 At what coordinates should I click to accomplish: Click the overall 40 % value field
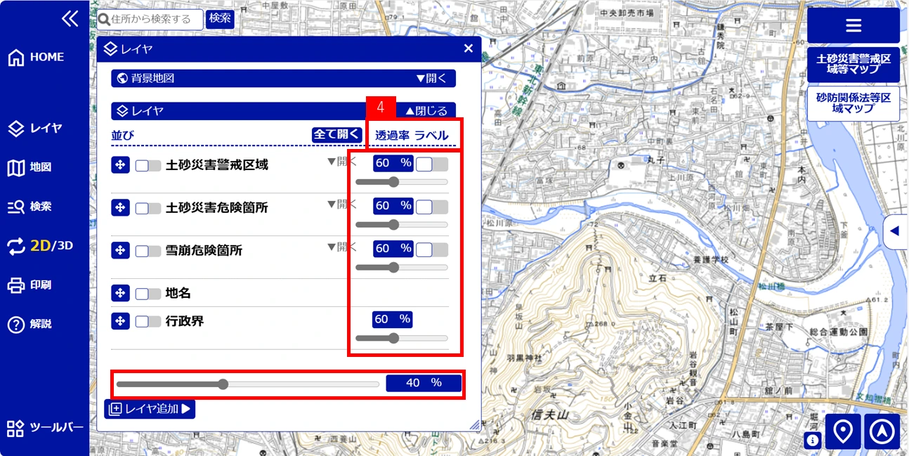pos(424,383)
